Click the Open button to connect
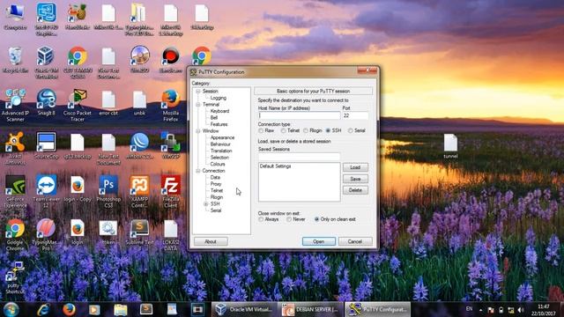Image resolution: width=564 pixels, height=317 pixels. [319, 241]
